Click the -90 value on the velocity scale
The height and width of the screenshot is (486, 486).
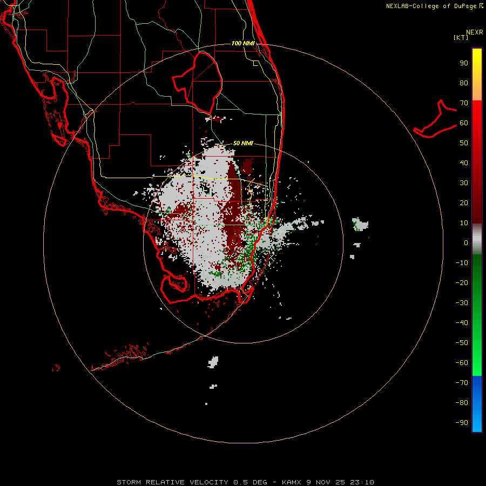pyautogui.click(x=462, y=423)
